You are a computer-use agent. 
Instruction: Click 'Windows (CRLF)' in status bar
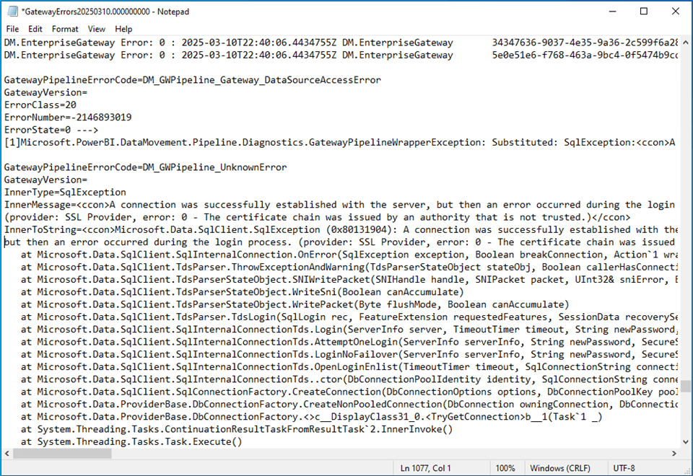click(560, 468)
